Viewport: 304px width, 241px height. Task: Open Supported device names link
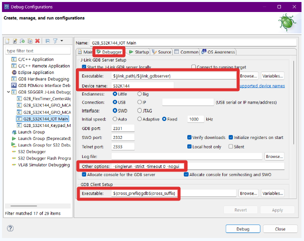[262, 86]
